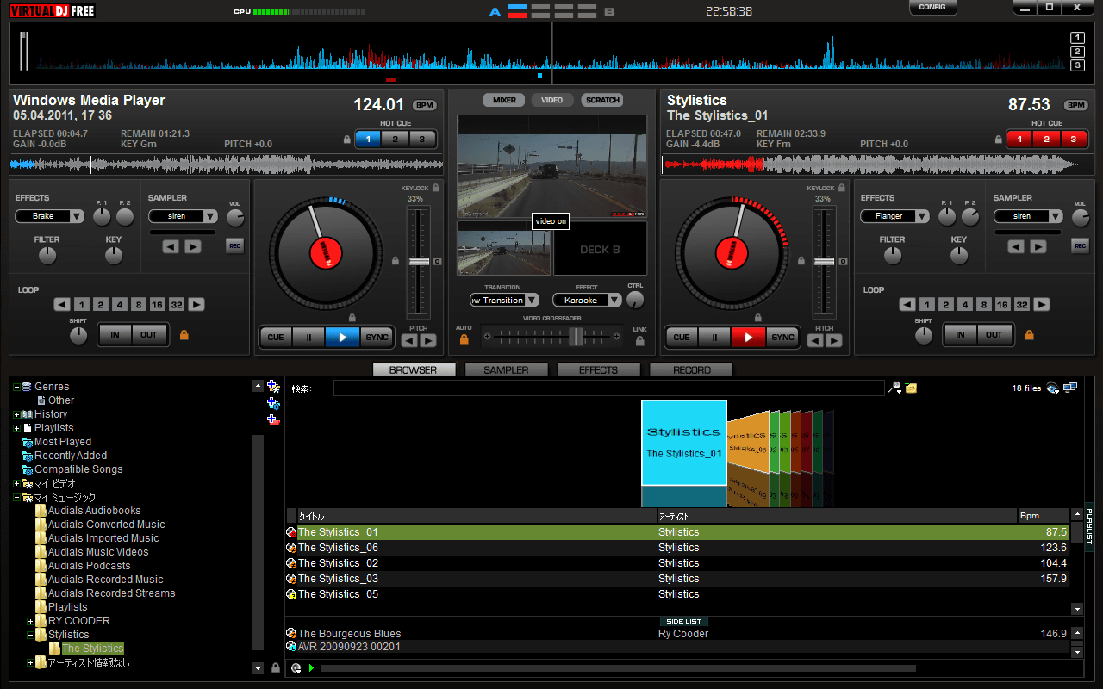Click the orange loop lock on right deck
This screenshot has height=689, width=1103.
(x=1028, y=334)
